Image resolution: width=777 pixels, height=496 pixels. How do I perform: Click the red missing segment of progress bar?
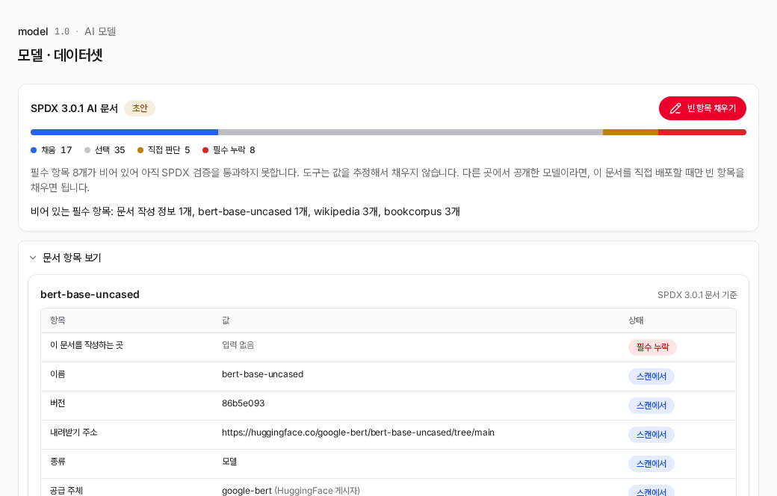tap(702, 132)
